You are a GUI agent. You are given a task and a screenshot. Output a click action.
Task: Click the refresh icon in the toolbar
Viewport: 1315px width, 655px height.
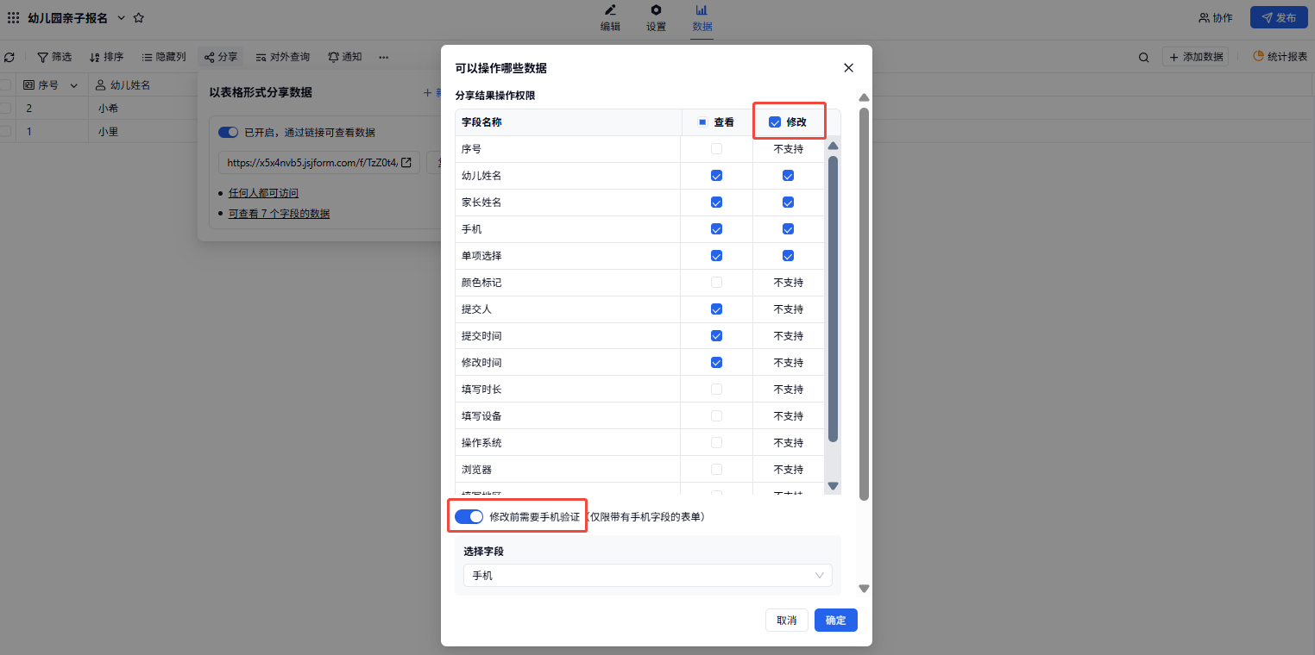(x=9, y=57)
